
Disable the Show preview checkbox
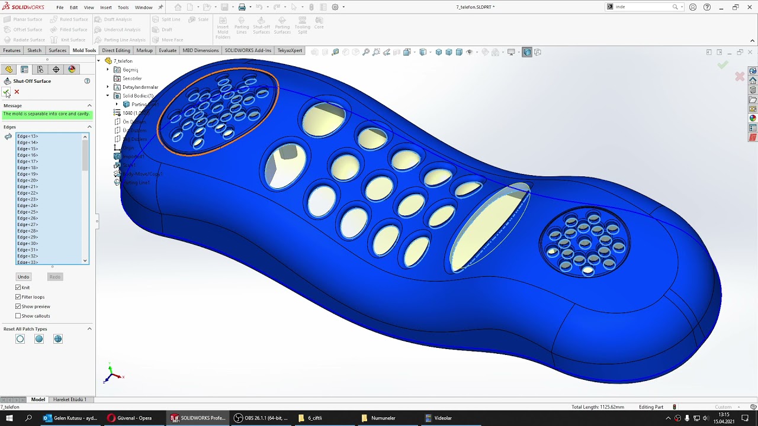click(18, 306)
